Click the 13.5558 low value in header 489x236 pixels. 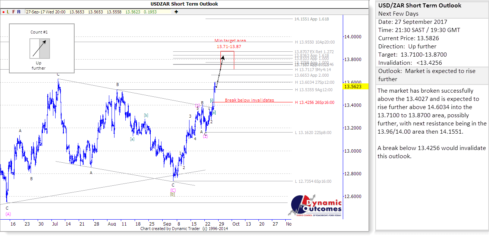114,12
